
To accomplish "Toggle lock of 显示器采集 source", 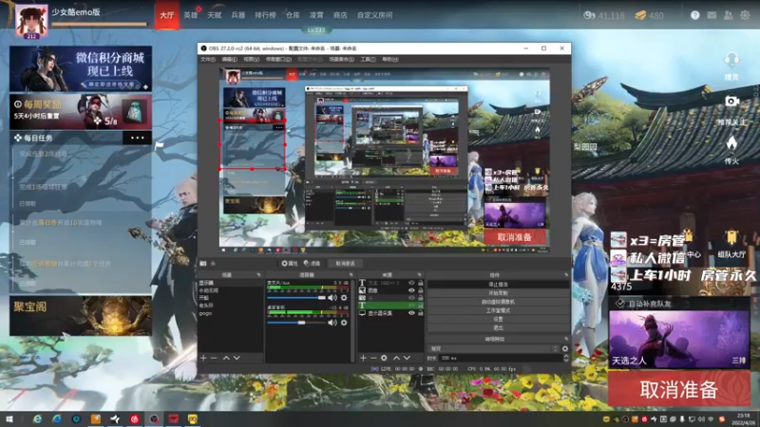I will [x=420, y=313].
